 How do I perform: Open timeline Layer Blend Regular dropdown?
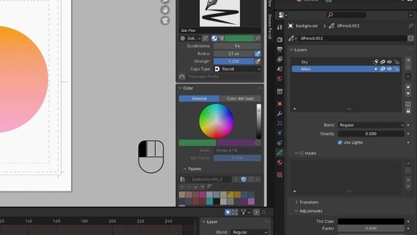pos(250,232)
